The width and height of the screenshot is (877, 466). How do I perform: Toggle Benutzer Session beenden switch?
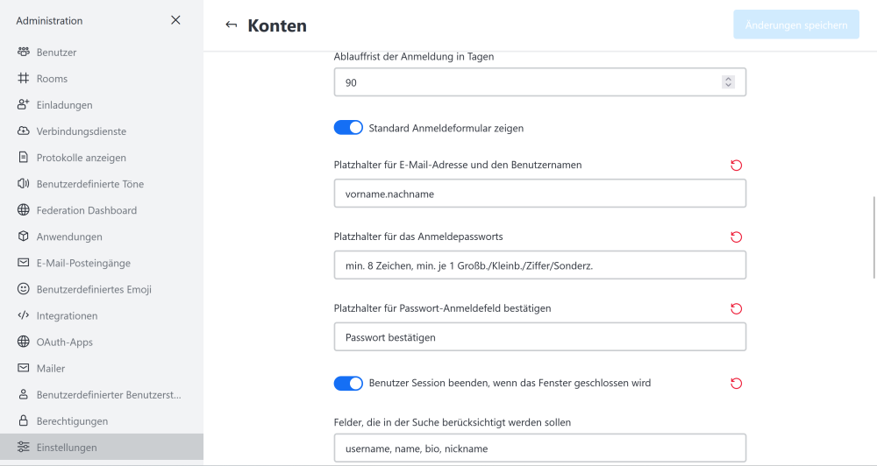point(348,383)
